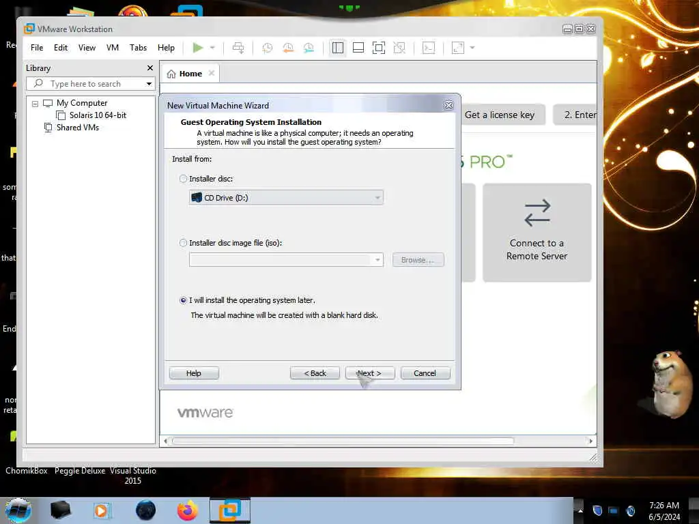Image resolution: width=699 pixels, height=524 pixels.
Task: Click the Cancel button
Action: 425,373
